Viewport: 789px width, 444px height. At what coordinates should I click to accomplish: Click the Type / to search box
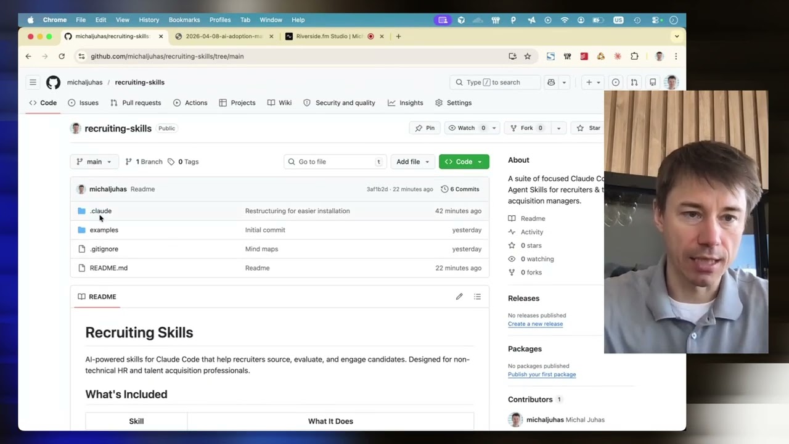click(495, 82)
